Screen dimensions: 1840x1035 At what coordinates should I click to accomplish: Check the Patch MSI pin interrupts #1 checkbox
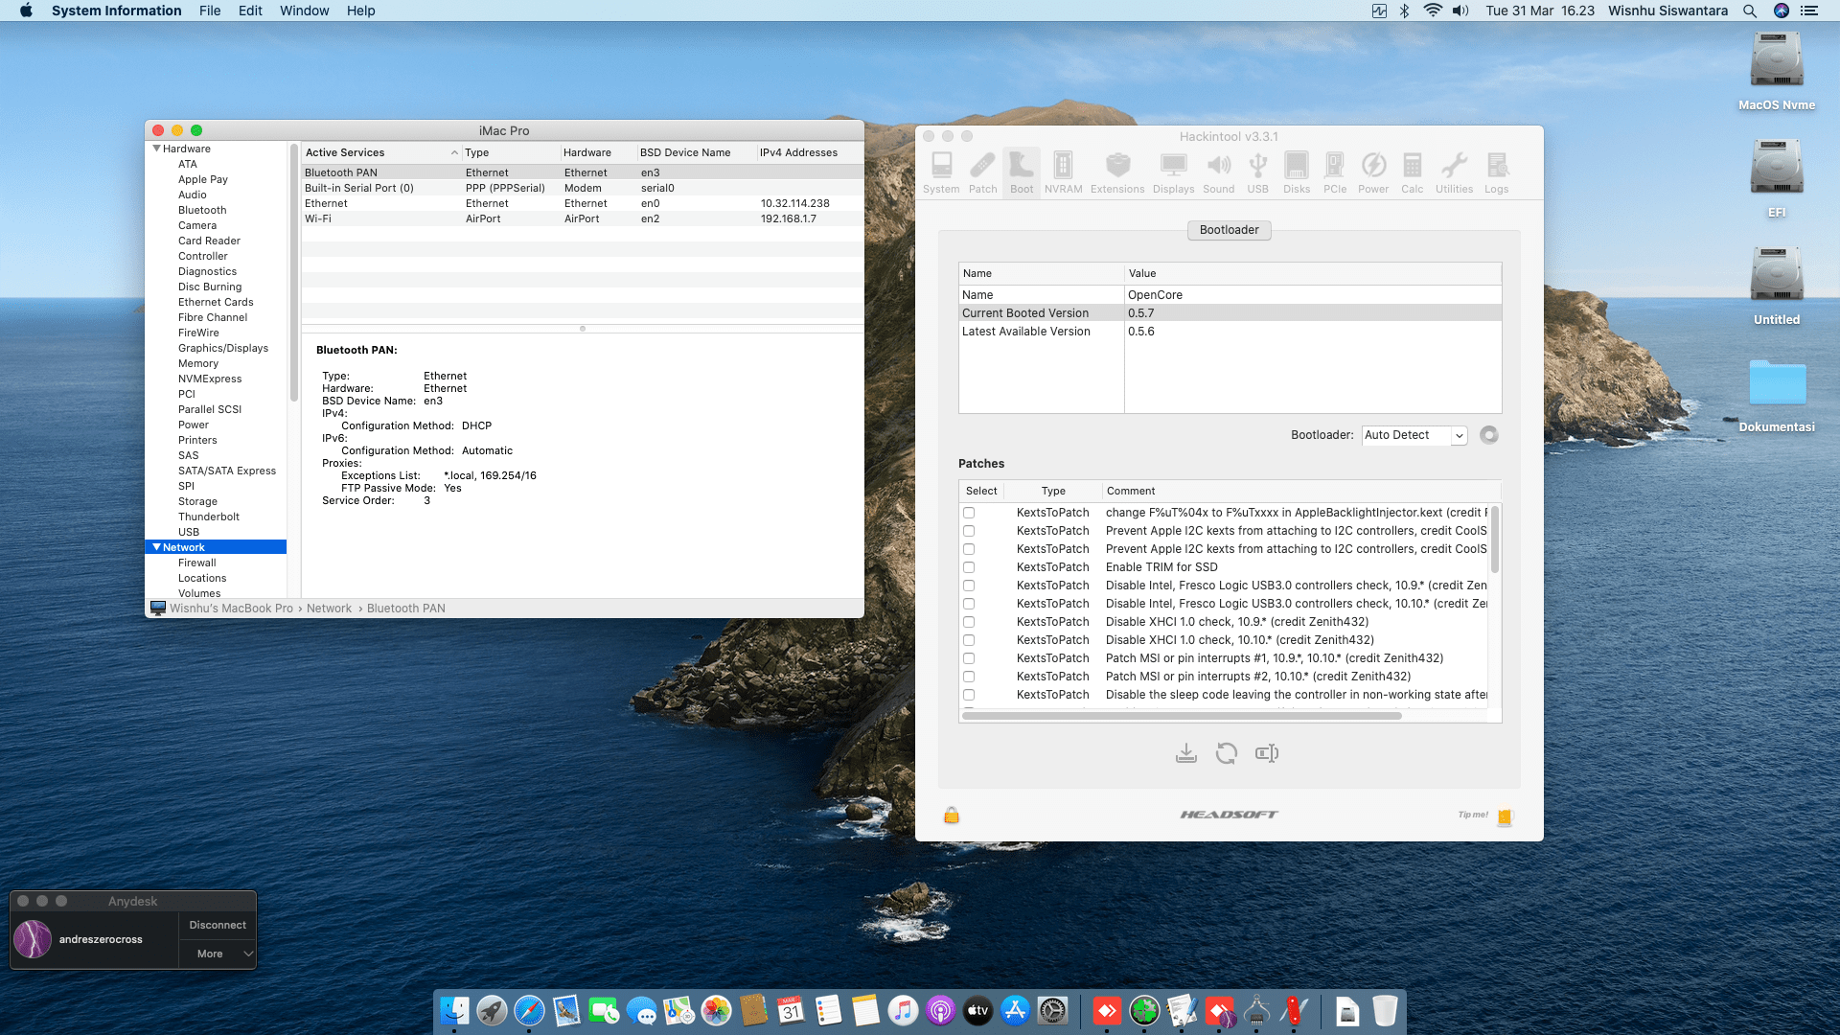tap(969, 658)
